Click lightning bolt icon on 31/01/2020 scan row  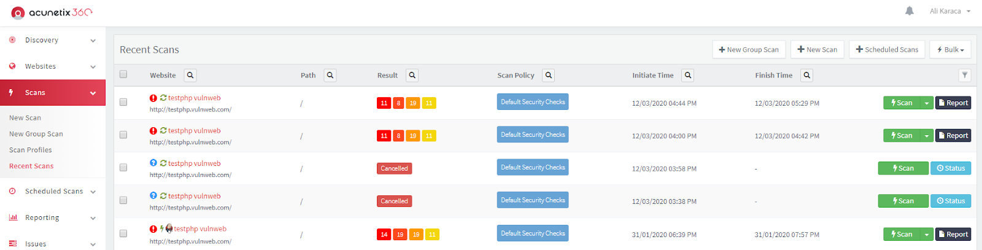(162, 229)
